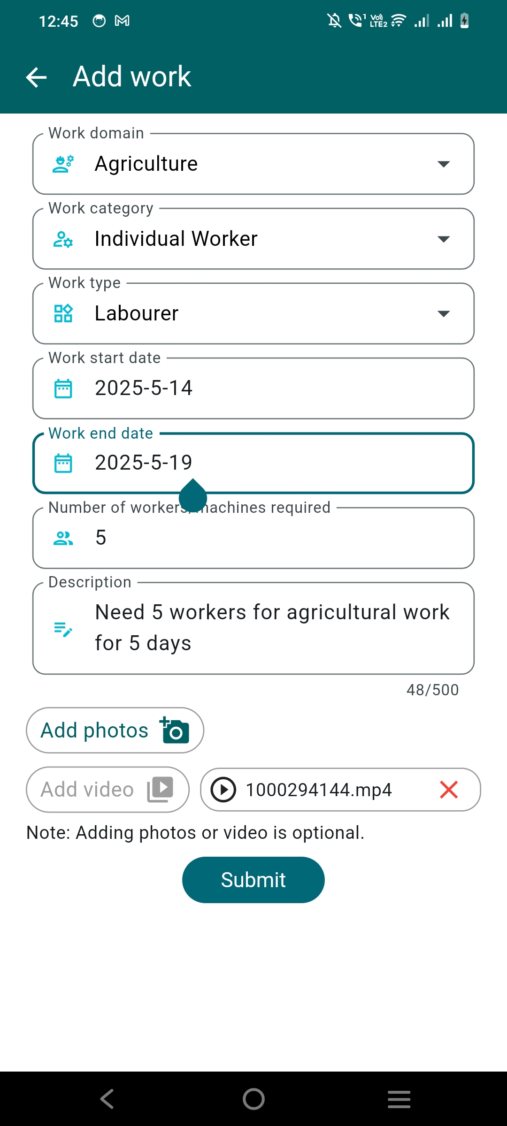Go back using the header arrow
Image resolution: width=507 pixels, height=1126 pixels.
[x=36, y=77]
